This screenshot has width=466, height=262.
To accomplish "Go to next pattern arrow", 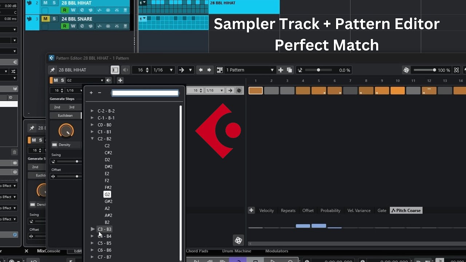I will click(209, 70).
